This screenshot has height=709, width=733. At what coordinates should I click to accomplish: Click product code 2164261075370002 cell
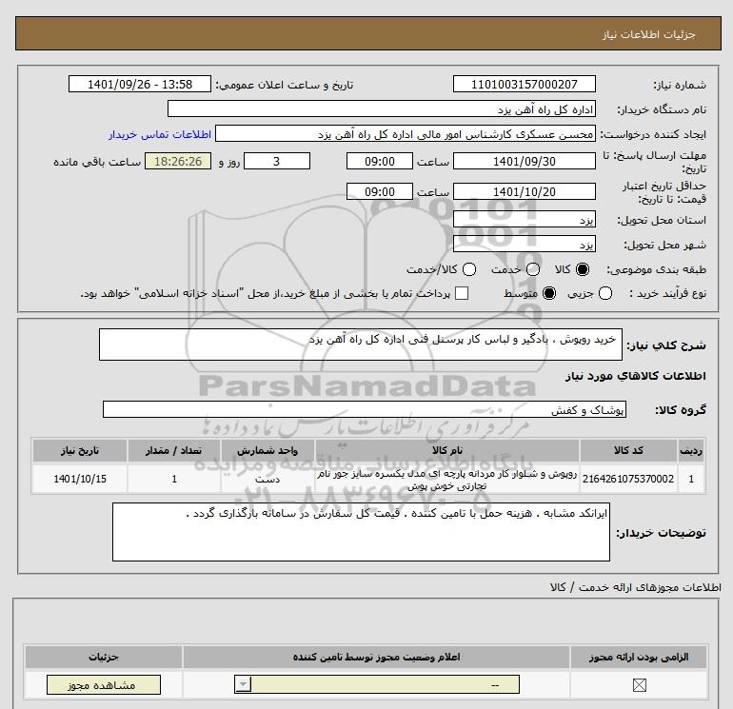[x=628, y=479]
